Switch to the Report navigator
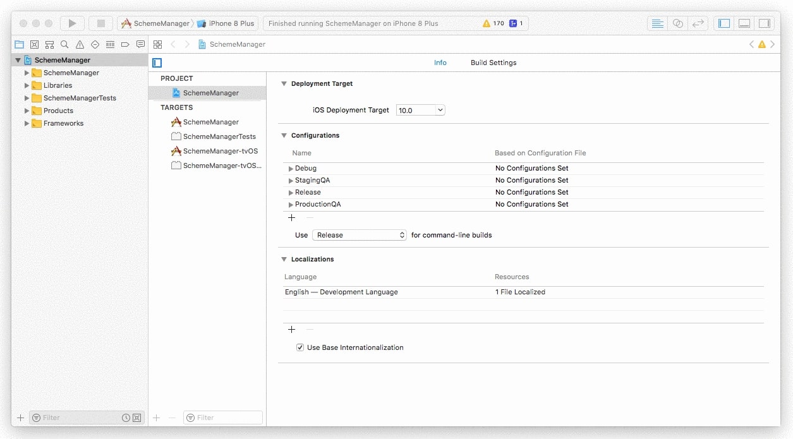 coord(140,44)
